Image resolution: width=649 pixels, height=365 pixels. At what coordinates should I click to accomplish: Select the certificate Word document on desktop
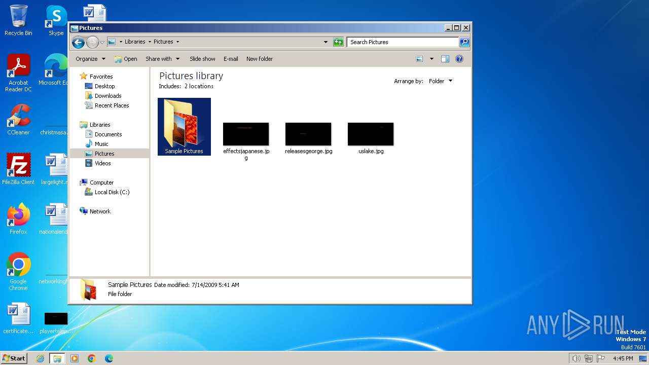(18, 318)
